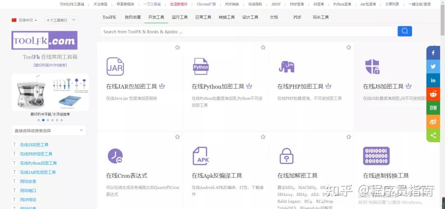Toggle the star on the Python tool card
445x209 pixels.
[x=263, y=47]
